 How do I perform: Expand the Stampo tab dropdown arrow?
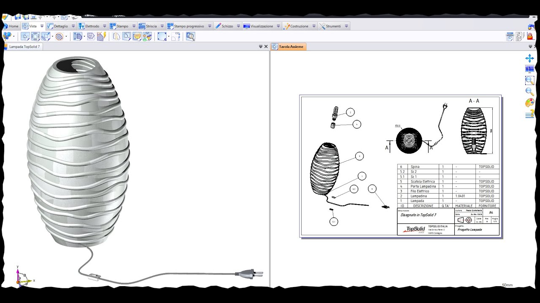pyautogui.click(x=134, y=26)
